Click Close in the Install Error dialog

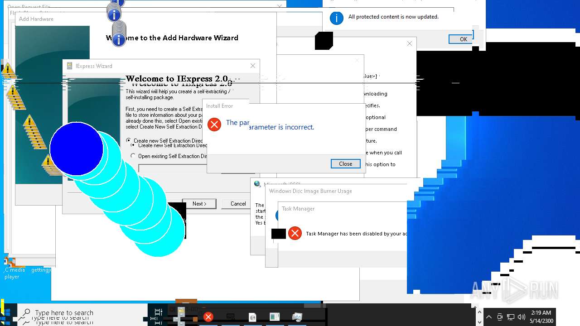tap(346, 164)
